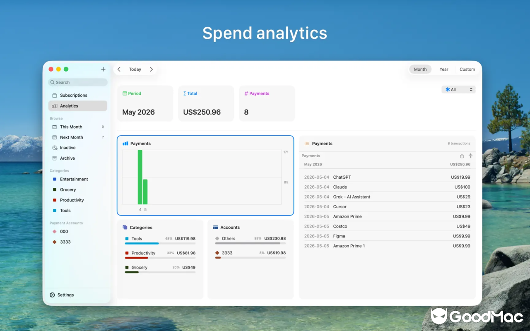
Task: Open Settings
Action: (62, 295)
